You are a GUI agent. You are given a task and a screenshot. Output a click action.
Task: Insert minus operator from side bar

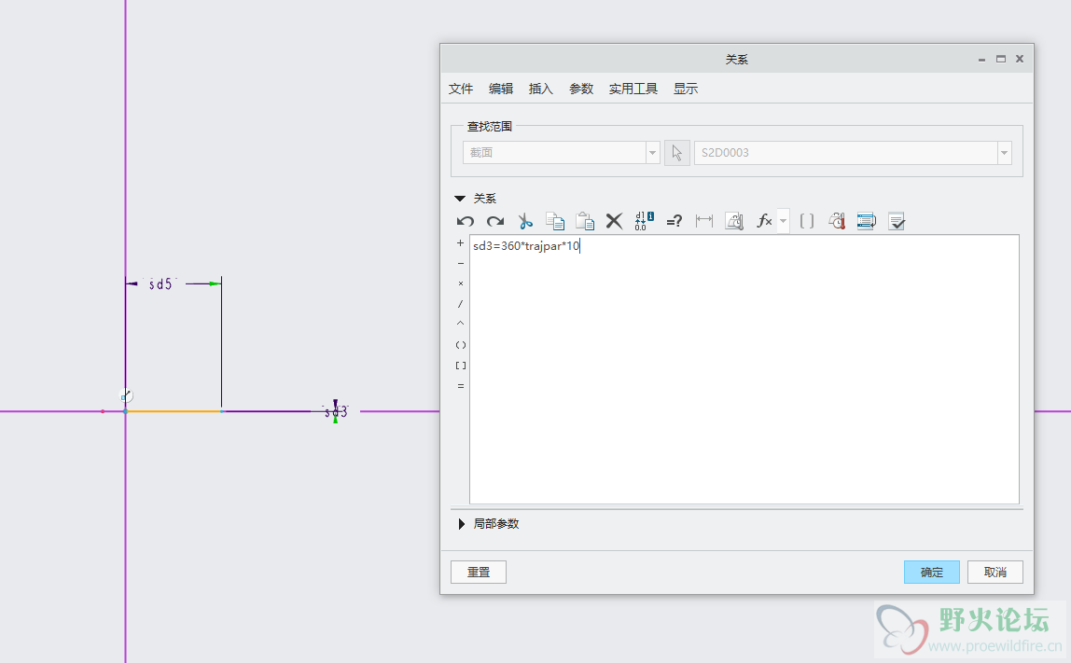tap(460, 264)
